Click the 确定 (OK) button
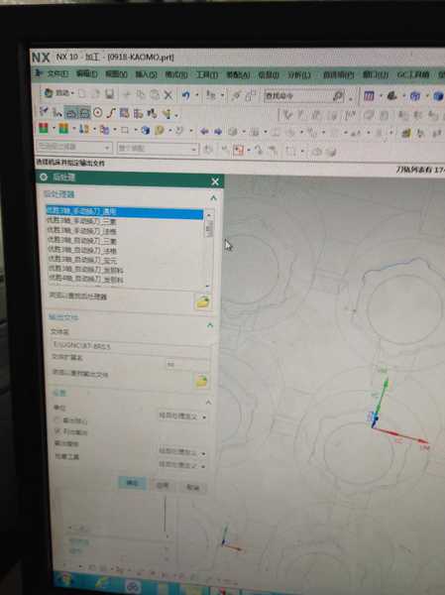Screen dimensions: 445x595 pos(132,483)
